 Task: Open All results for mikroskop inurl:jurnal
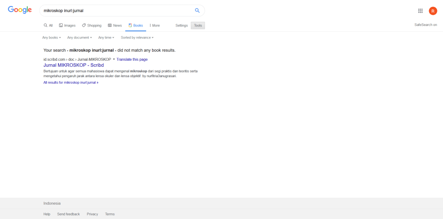point(71,82)
